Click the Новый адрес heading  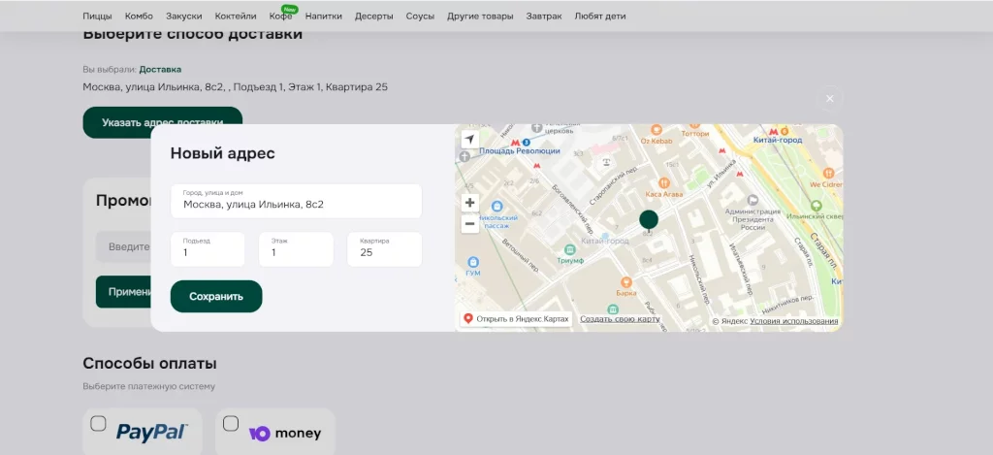tap(223, 153)
